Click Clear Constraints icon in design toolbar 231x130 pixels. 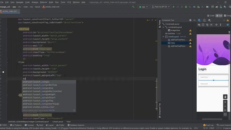click(207, 25)
